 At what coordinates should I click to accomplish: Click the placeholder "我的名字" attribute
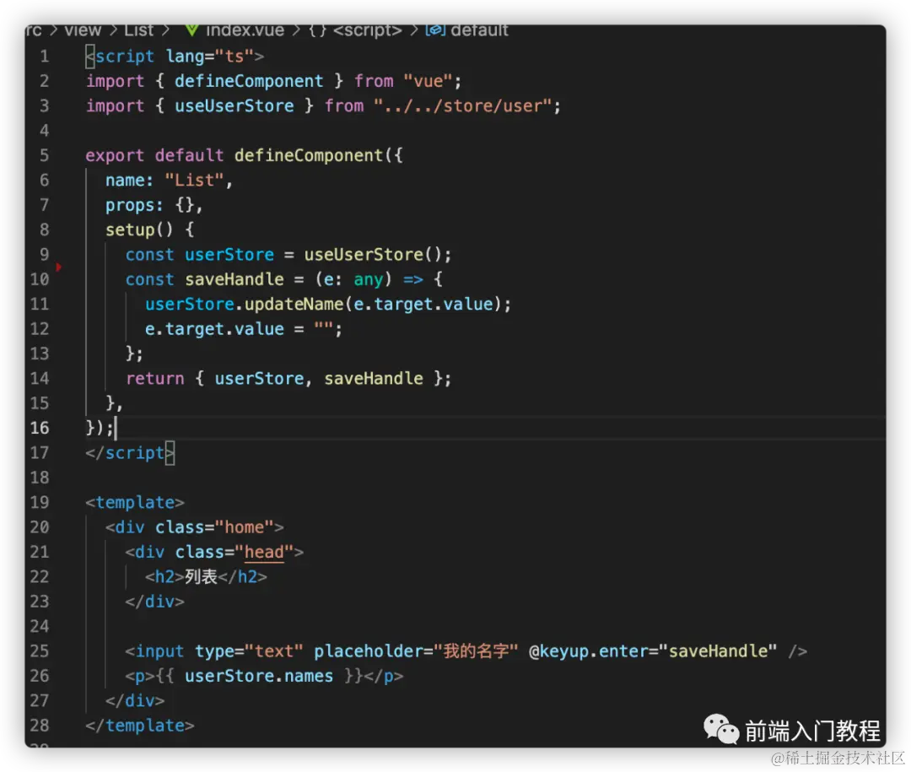point(415,651)
